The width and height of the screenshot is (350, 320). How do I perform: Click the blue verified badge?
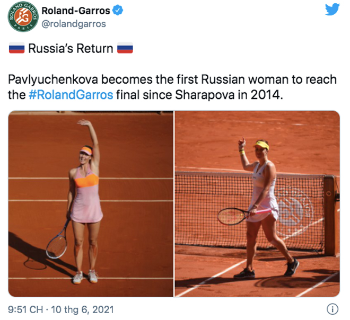coord(117,10)
